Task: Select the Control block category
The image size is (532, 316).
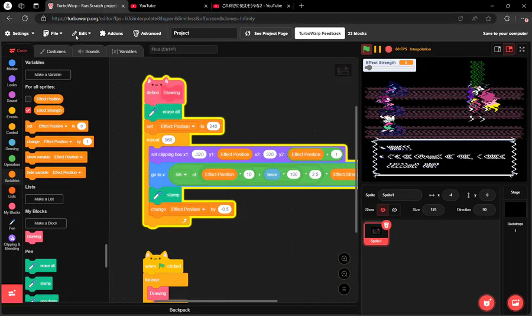Action: [12, 128]
